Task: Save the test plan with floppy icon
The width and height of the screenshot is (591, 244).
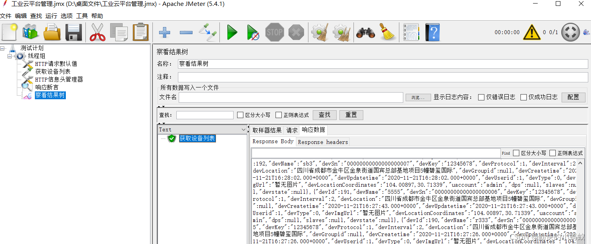Action: 73,32
